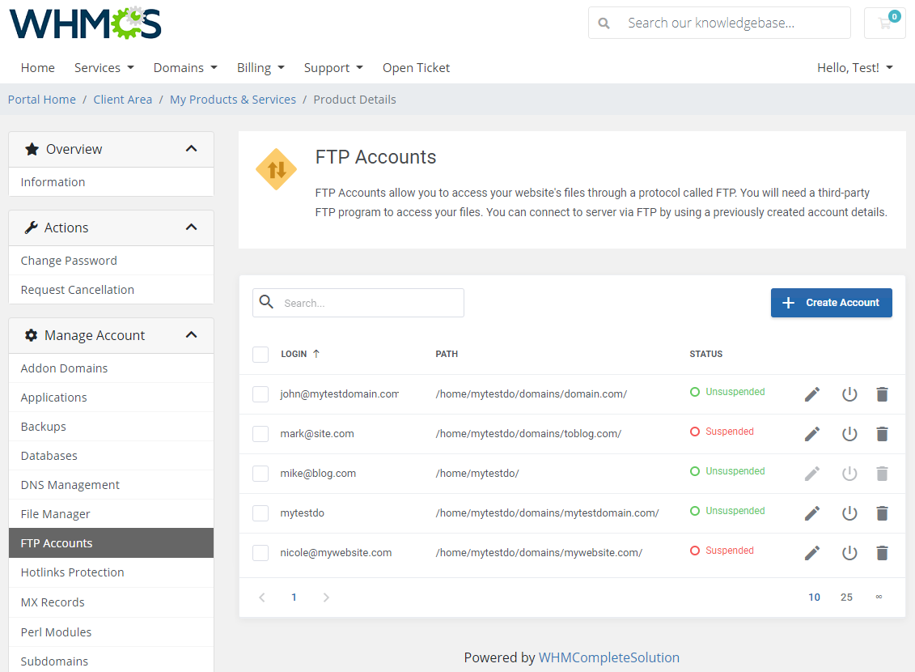
Task: Click the search magnifier in the knowledgebase bar
Action: tap(604, 23)
